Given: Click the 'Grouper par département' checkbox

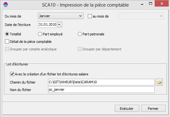Looking at the screenshot, I should pyautogui.click(x=80, y=49).
